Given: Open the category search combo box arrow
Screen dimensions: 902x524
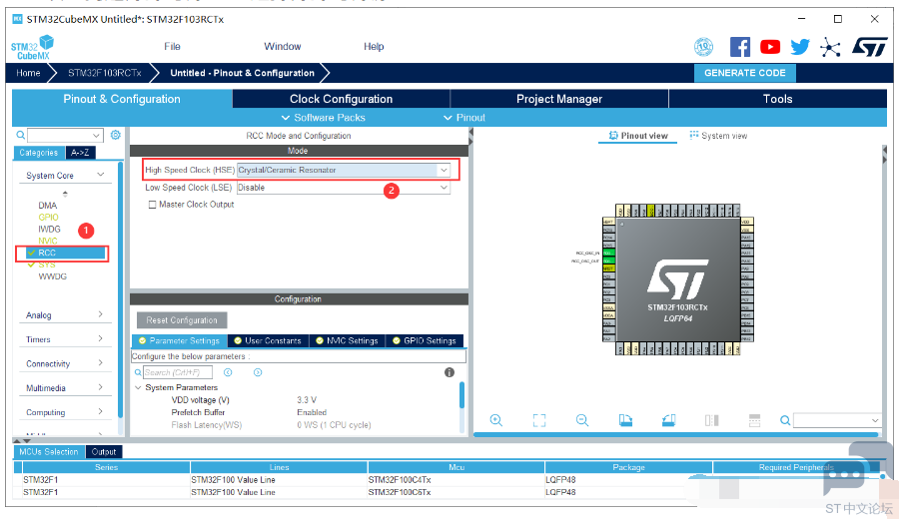Looking at the screenshot, I should pyautogui.click(x=96, y=135).
